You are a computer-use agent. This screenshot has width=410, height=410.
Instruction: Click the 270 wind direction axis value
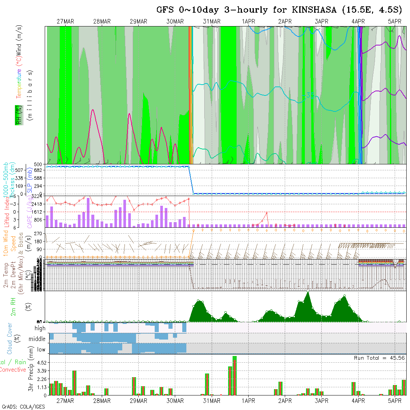pos(38,233)
